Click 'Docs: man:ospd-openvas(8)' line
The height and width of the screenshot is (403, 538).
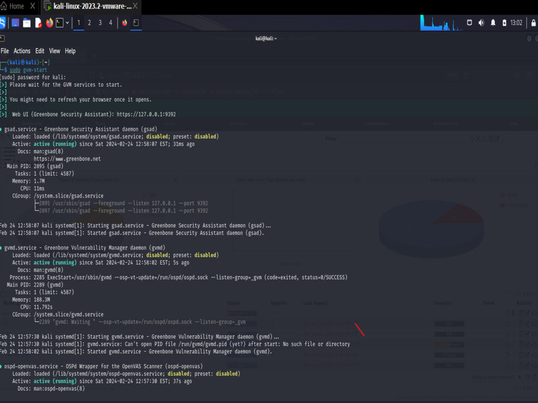click(x=51, y=388)
